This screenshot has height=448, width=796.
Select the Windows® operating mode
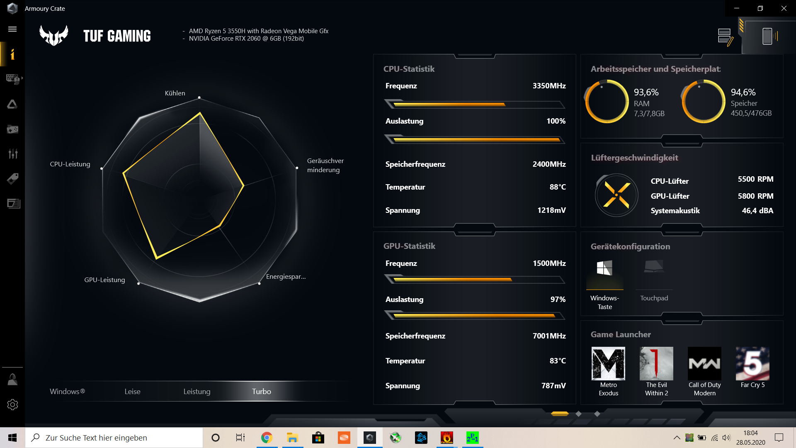click(x=67, y=392)
